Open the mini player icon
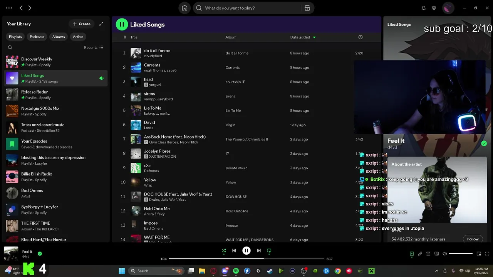The width and height of the screenshot is (493, 277). tap(479, 254)
